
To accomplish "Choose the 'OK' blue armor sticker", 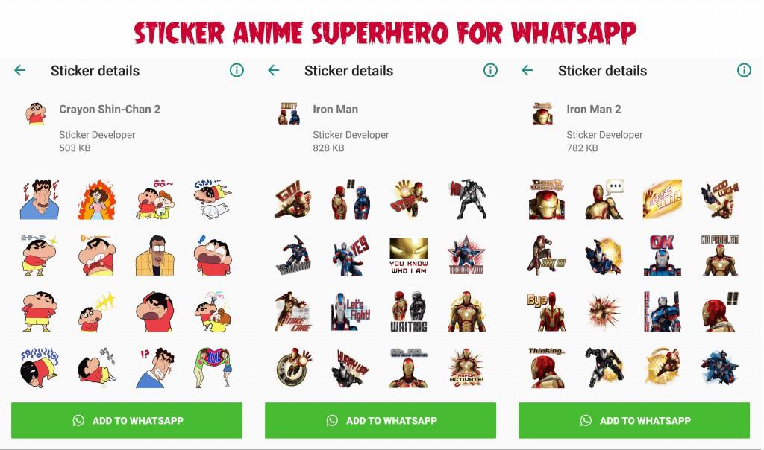I will tap(662, 256).
